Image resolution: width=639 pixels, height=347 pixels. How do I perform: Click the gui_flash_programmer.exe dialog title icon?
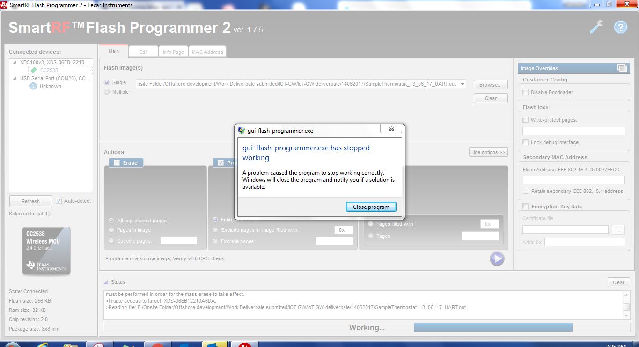242,131
